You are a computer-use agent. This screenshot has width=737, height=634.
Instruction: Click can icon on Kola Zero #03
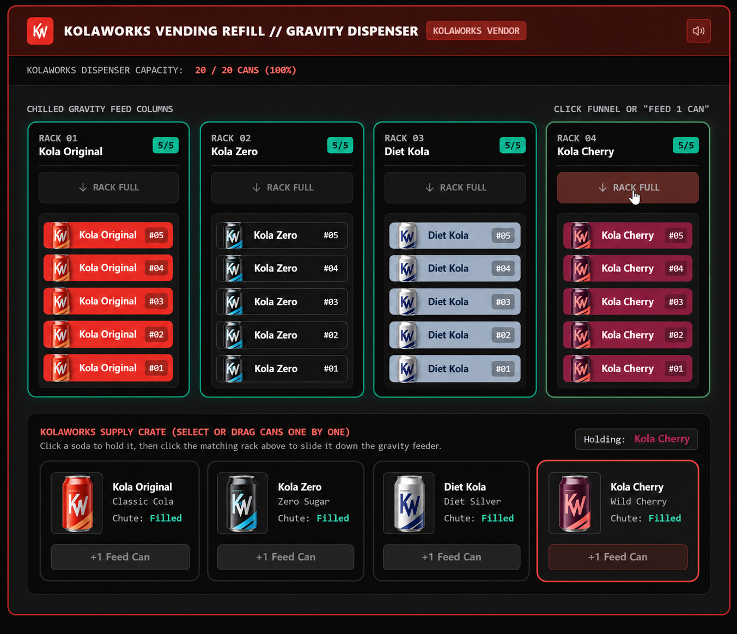pyautogui.click(x=233, y=302)
